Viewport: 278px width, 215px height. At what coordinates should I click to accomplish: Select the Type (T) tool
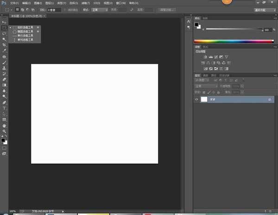click(x=4, y=108)
